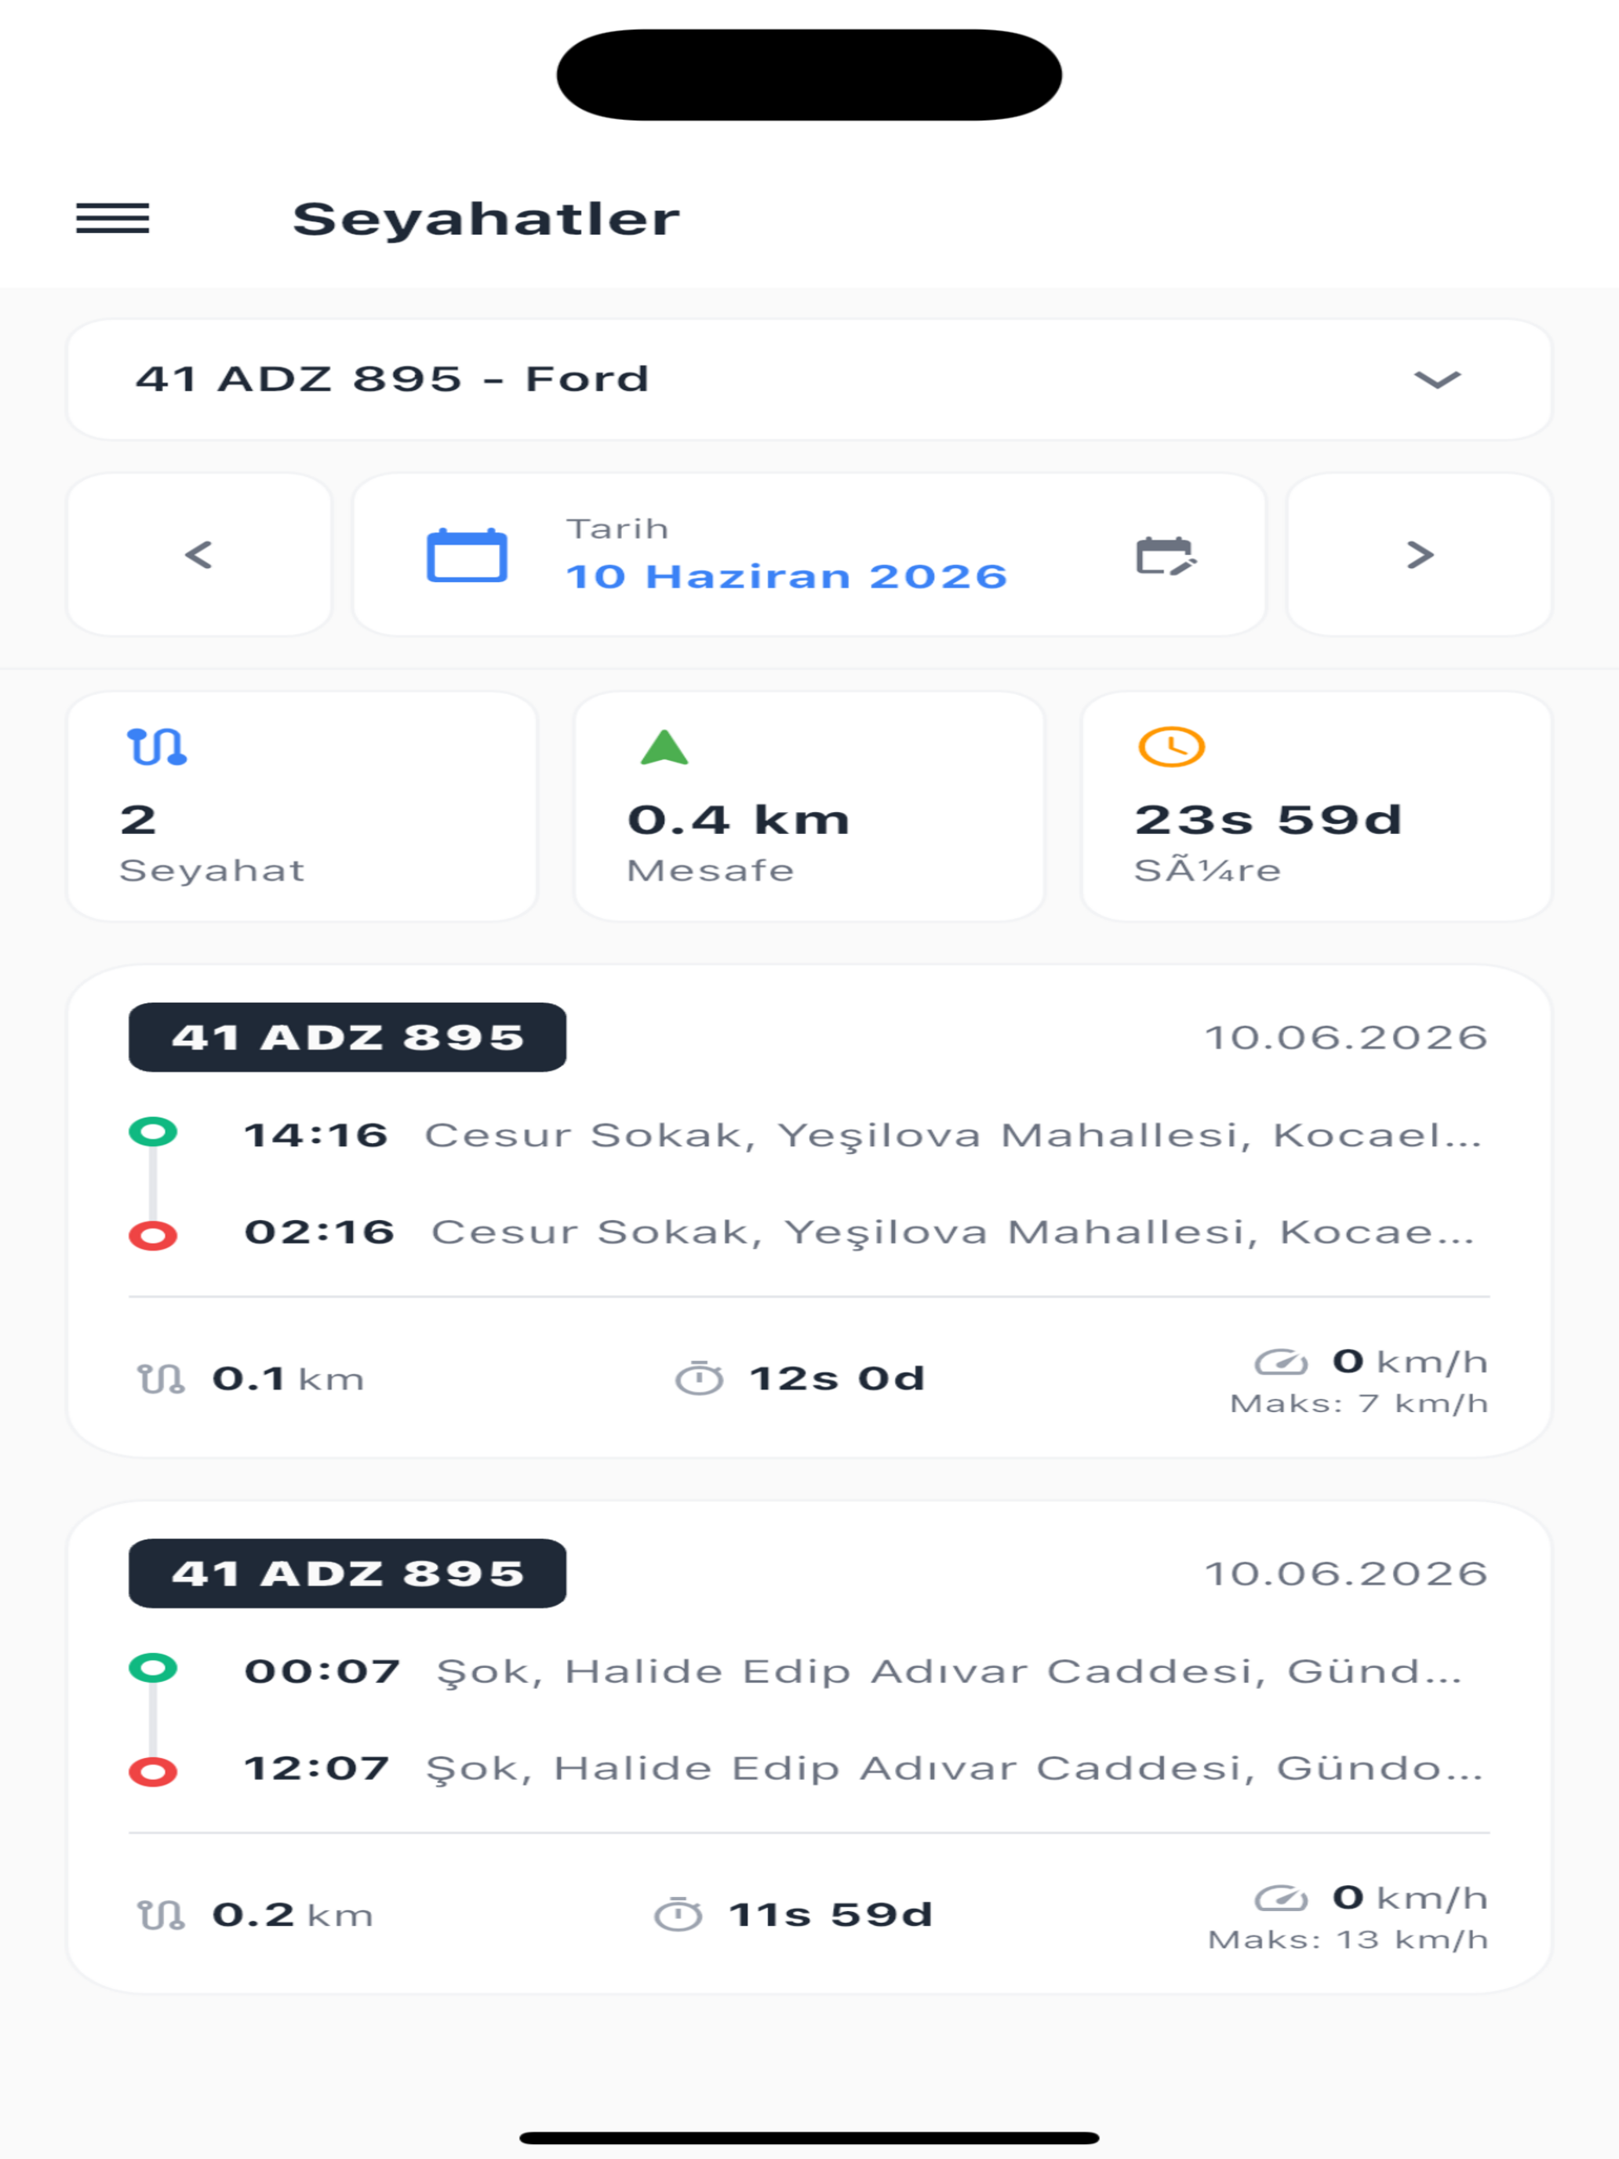Select first trip's 41 ADZ 895 plate badge
Viewport: 1619px width, 2159px height.
347,1036
